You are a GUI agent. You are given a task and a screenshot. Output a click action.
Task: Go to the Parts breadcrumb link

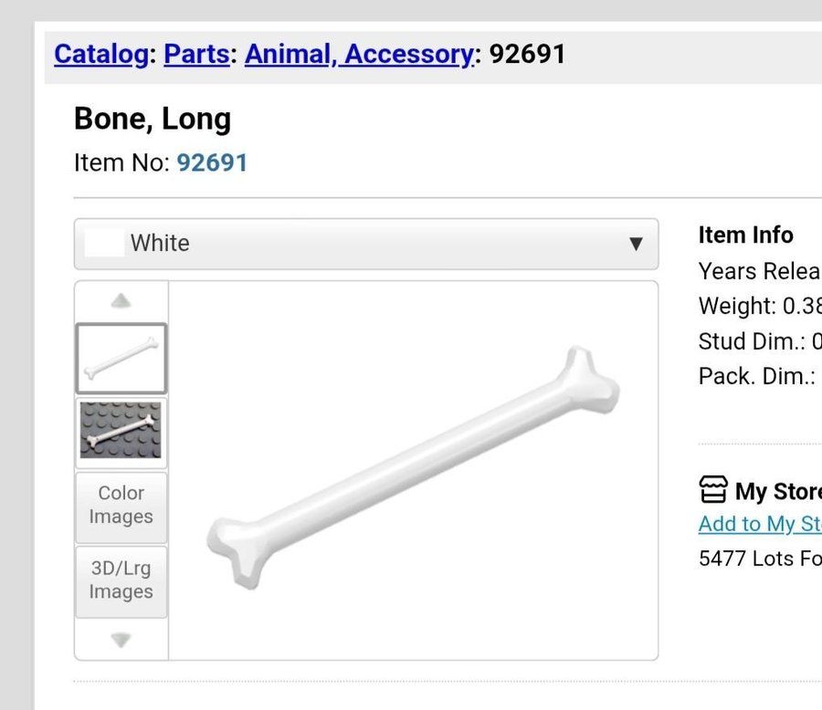tap(196, 54)
